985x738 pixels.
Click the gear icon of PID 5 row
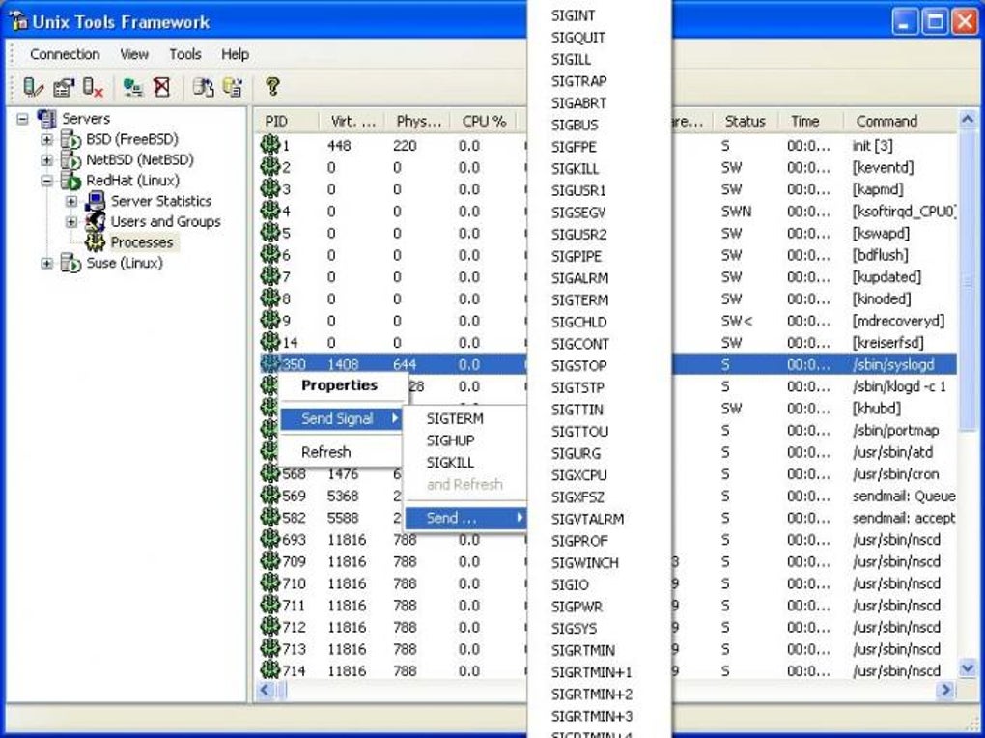(x=270, y=233)
